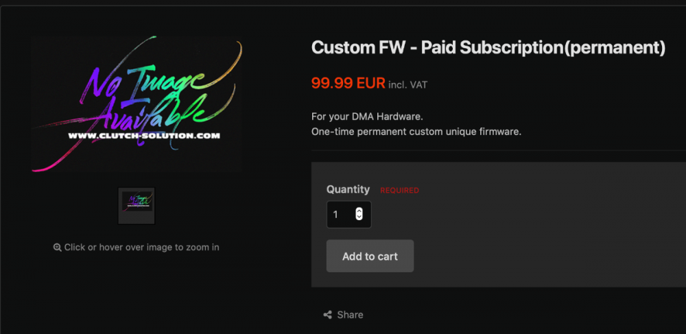Click the Quantity label text
The width and height of the screenshot is (686, 334).
click(348, 189)
